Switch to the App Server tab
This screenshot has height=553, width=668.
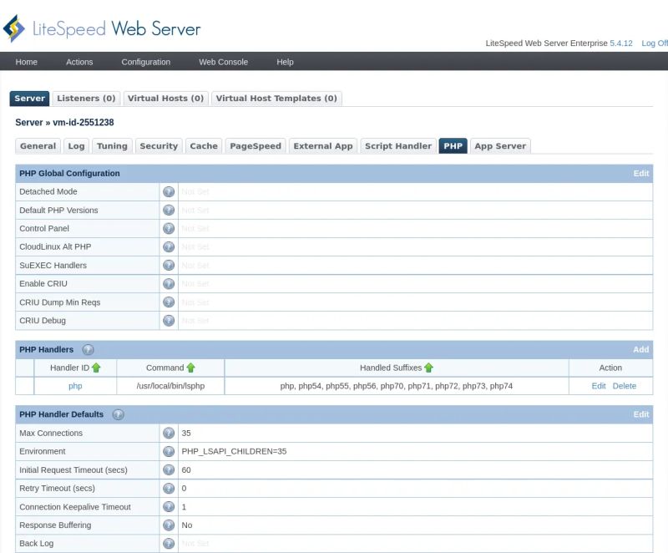pos(500,145)
